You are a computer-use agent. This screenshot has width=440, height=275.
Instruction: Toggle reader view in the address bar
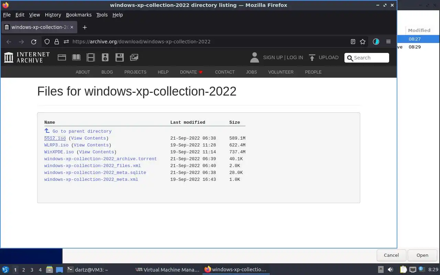[353, 42]
